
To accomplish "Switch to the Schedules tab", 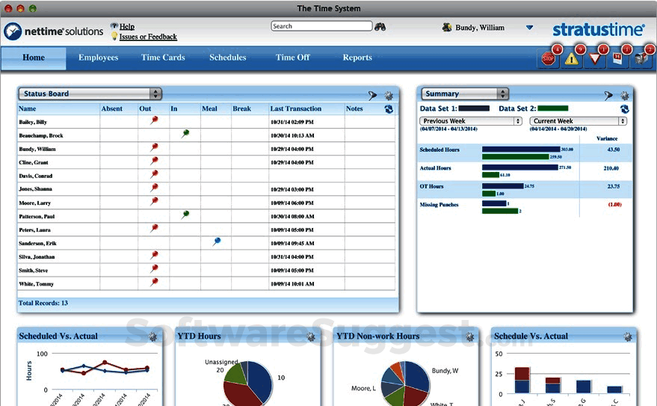I will pos(227,58).
